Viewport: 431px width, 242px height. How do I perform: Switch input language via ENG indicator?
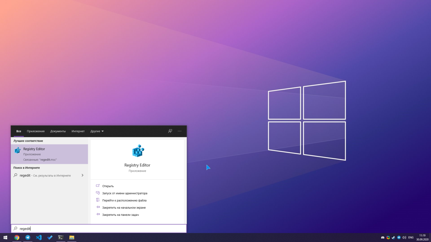coord(411,238)
